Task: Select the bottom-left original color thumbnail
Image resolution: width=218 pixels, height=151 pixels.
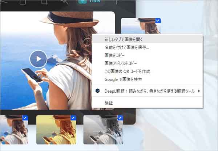Action: click(x=14, y=130)
